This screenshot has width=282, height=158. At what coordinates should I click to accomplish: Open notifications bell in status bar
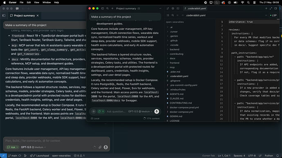pos(278,156)
